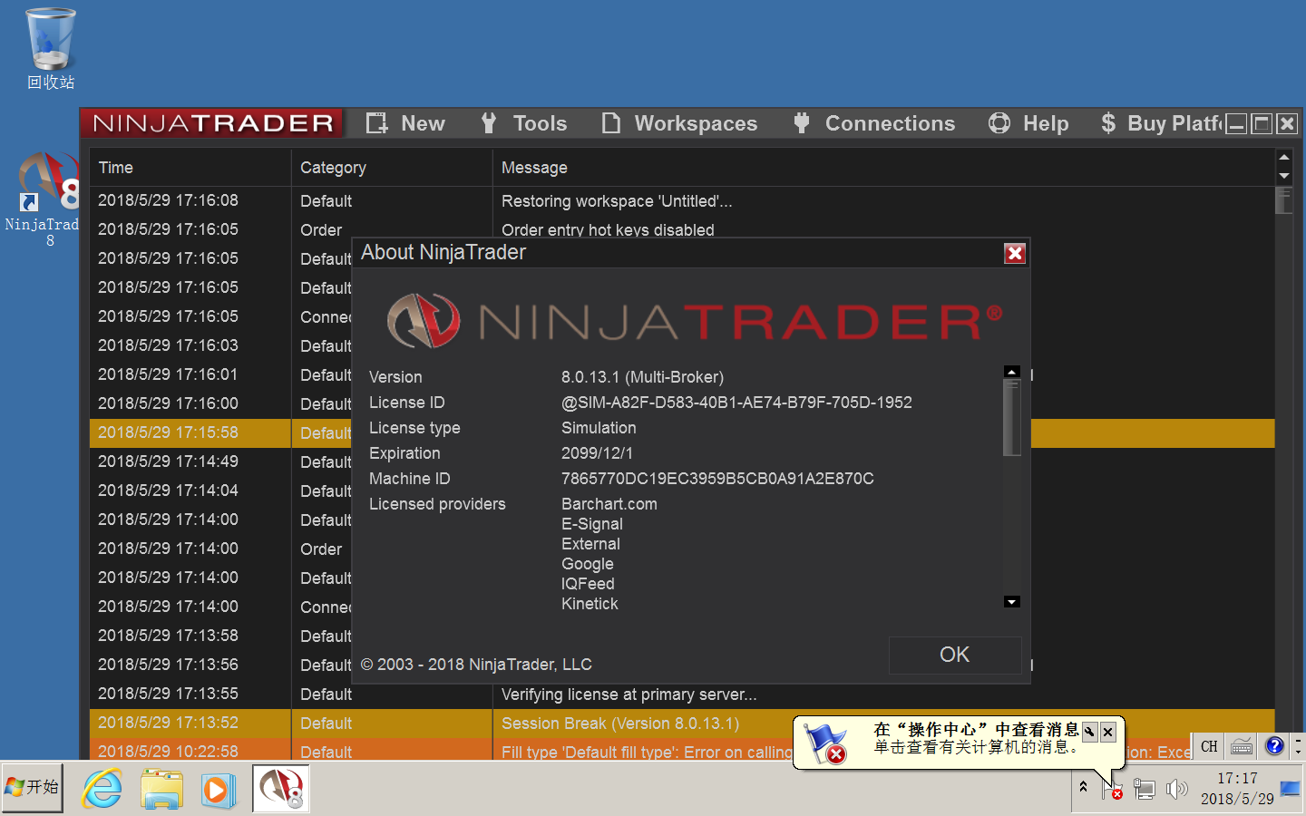Click the dollar sign icon
1306x816 pixels.
click(x=1108, y=123)
